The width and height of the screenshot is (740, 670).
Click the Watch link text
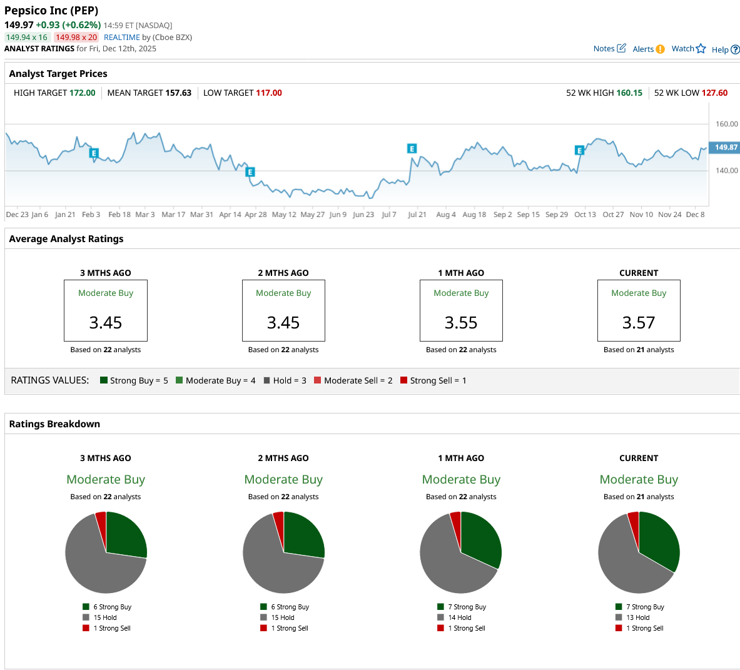click(682, 49)
